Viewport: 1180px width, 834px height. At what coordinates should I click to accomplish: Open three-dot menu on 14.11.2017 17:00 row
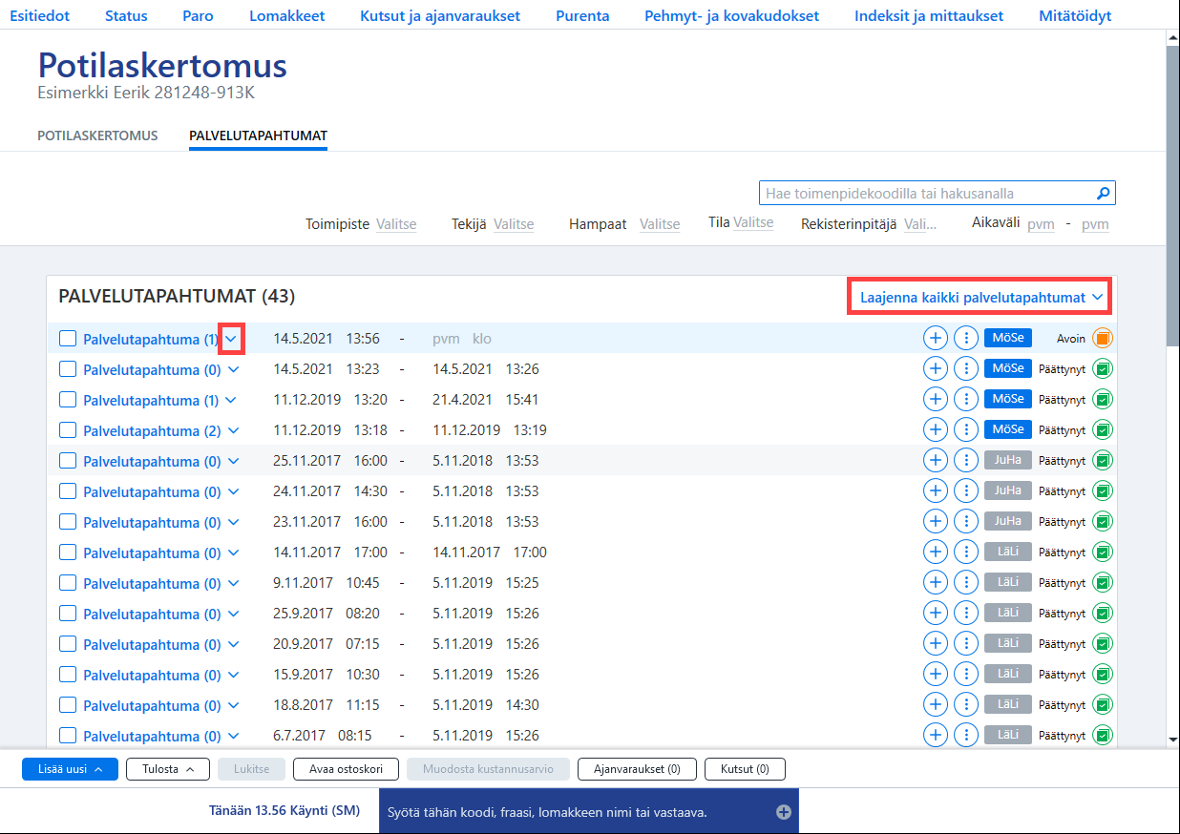pyautogui.click(x=966, y=552)
